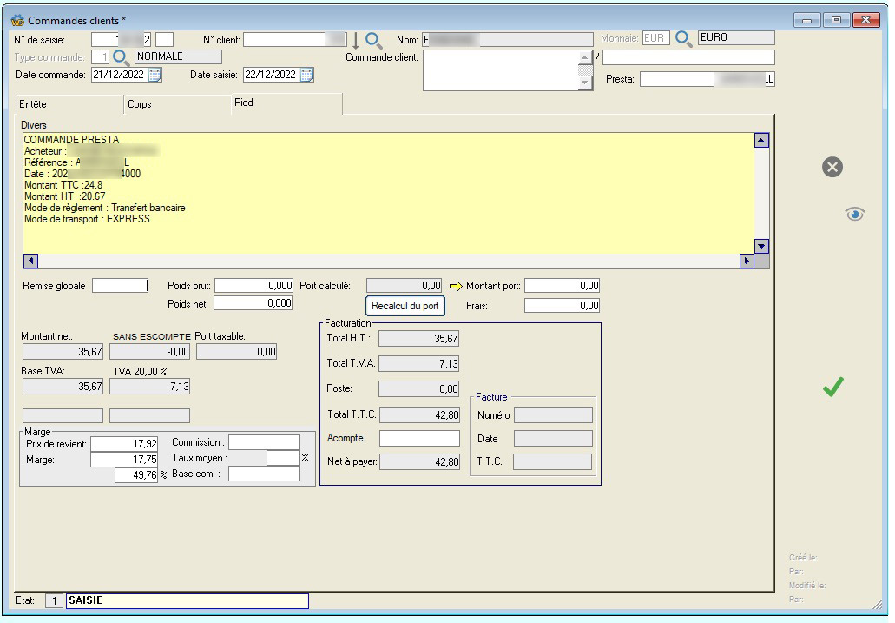The image size is (895, 623).
Task: Click the Remise globale input field
Action: [120, 286]
